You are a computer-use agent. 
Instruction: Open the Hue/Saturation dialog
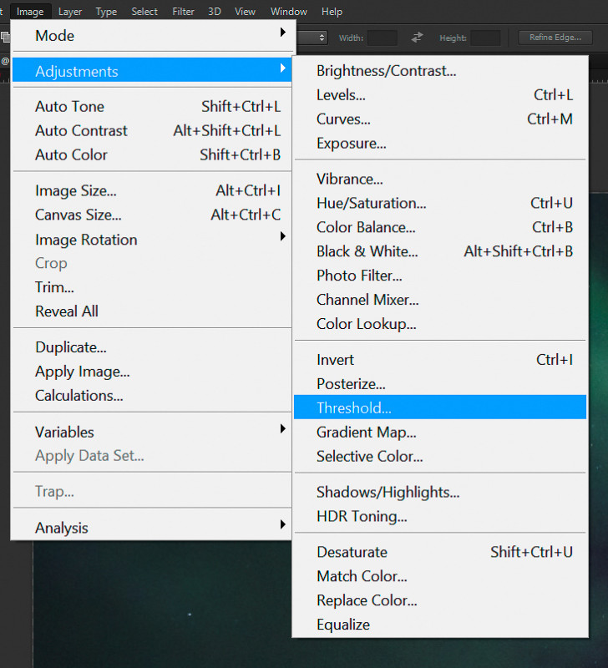point(372,203)
